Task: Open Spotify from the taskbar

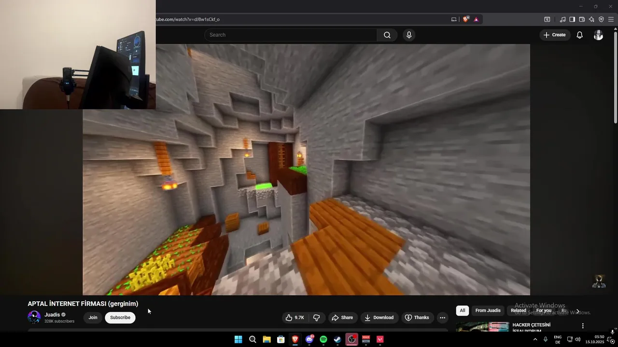Action: click(323, 339)
